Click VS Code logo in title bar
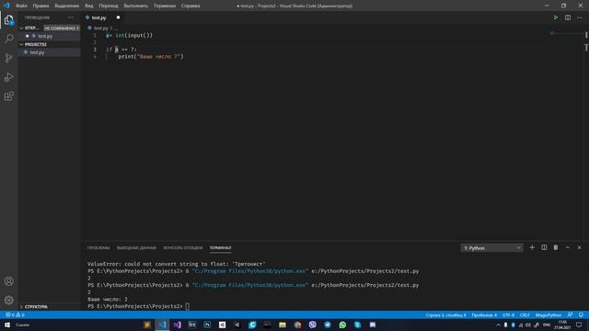589x331 pixels. tap(6, 6)
